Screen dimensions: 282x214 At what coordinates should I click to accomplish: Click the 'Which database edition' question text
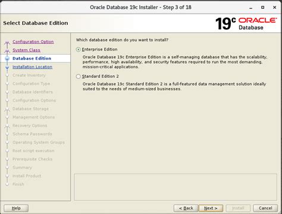point(122,40)
